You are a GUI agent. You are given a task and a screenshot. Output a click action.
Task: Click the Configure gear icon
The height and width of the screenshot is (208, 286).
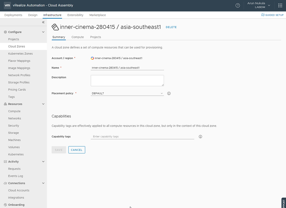click(x=5, y=32)
